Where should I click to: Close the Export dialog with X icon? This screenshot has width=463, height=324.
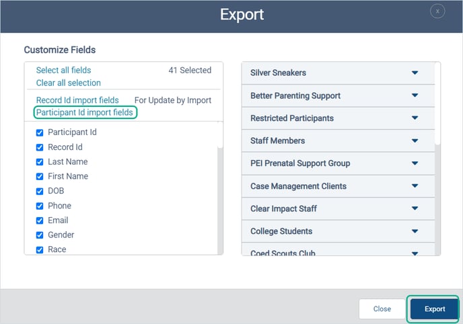click(437, 11)
